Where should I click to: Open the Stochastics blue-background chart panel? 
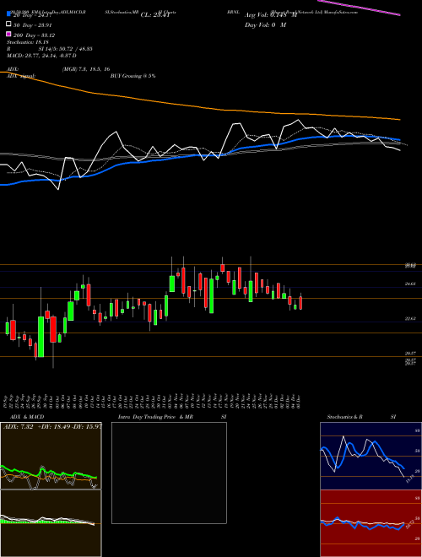(x=371, y=456)
